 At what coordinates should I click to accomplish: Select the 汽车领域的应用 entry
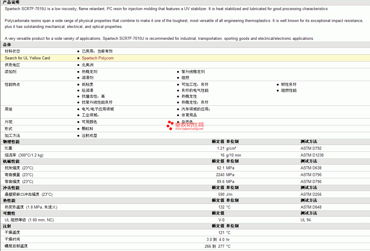tap(196, 109)
